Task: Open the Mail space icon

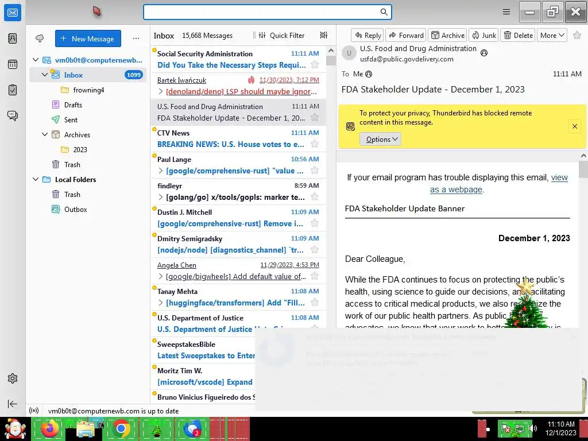Action: tap(13, 13)
